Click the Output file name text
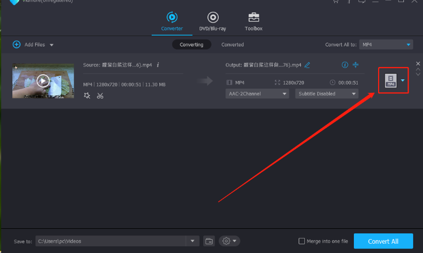 tap(263, 65)
